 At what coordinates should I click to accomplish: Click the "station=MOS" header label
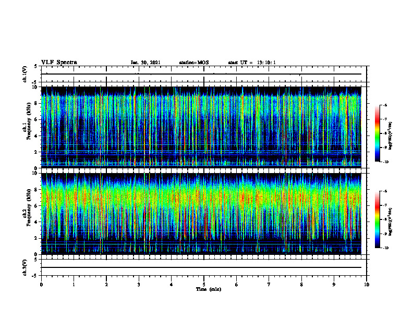pyautogui.click(x=194, y=63)
